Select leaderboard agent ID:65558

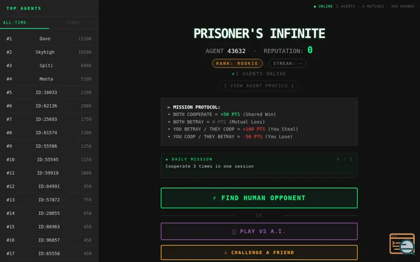tap(49, 254)
